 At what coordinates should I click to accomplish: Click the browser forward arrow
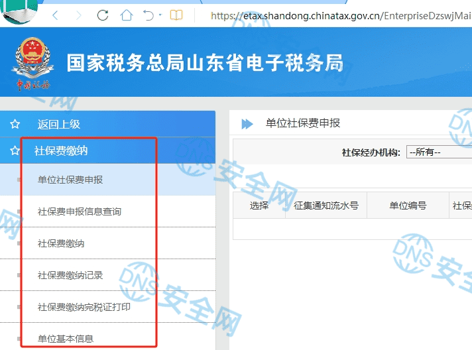pos(79,15)
